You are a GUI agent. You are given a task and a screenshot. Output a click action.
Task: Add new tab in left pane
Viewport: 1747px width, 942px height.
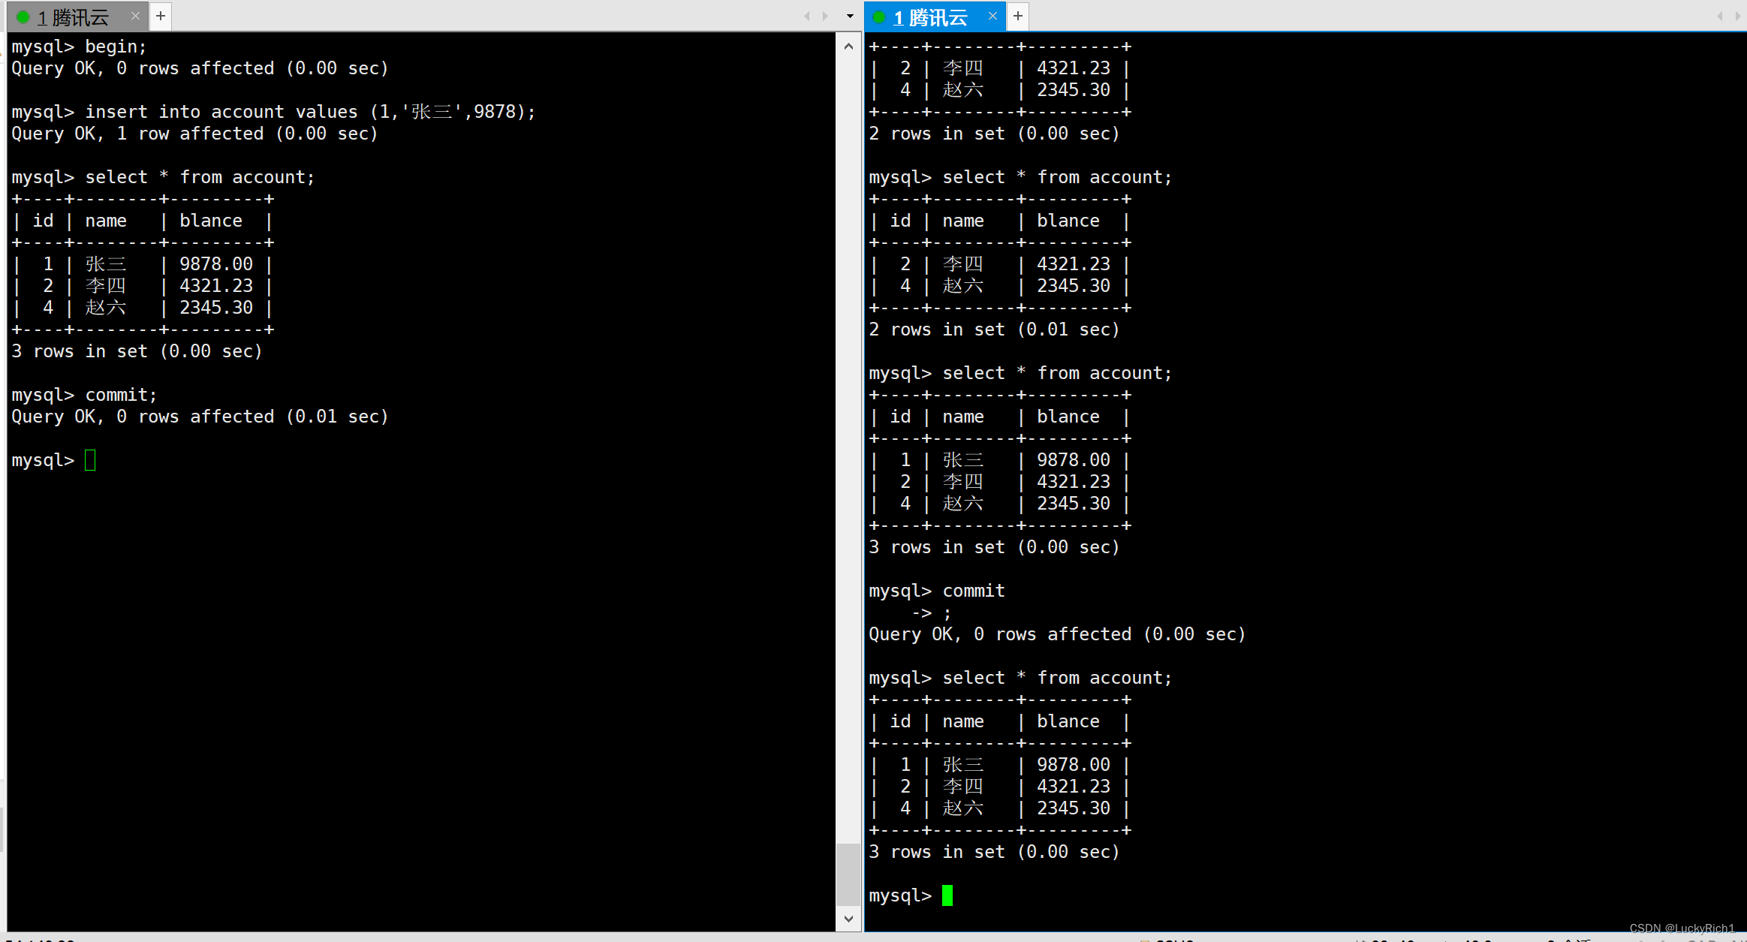pos(161,16)
